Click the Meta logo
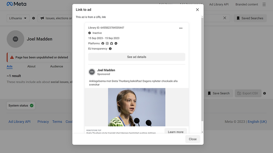273x153 pixels. (16, 4)
